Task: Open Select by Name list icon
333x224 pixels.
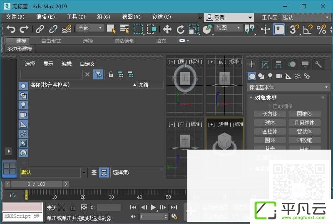Action: [124, 29]
